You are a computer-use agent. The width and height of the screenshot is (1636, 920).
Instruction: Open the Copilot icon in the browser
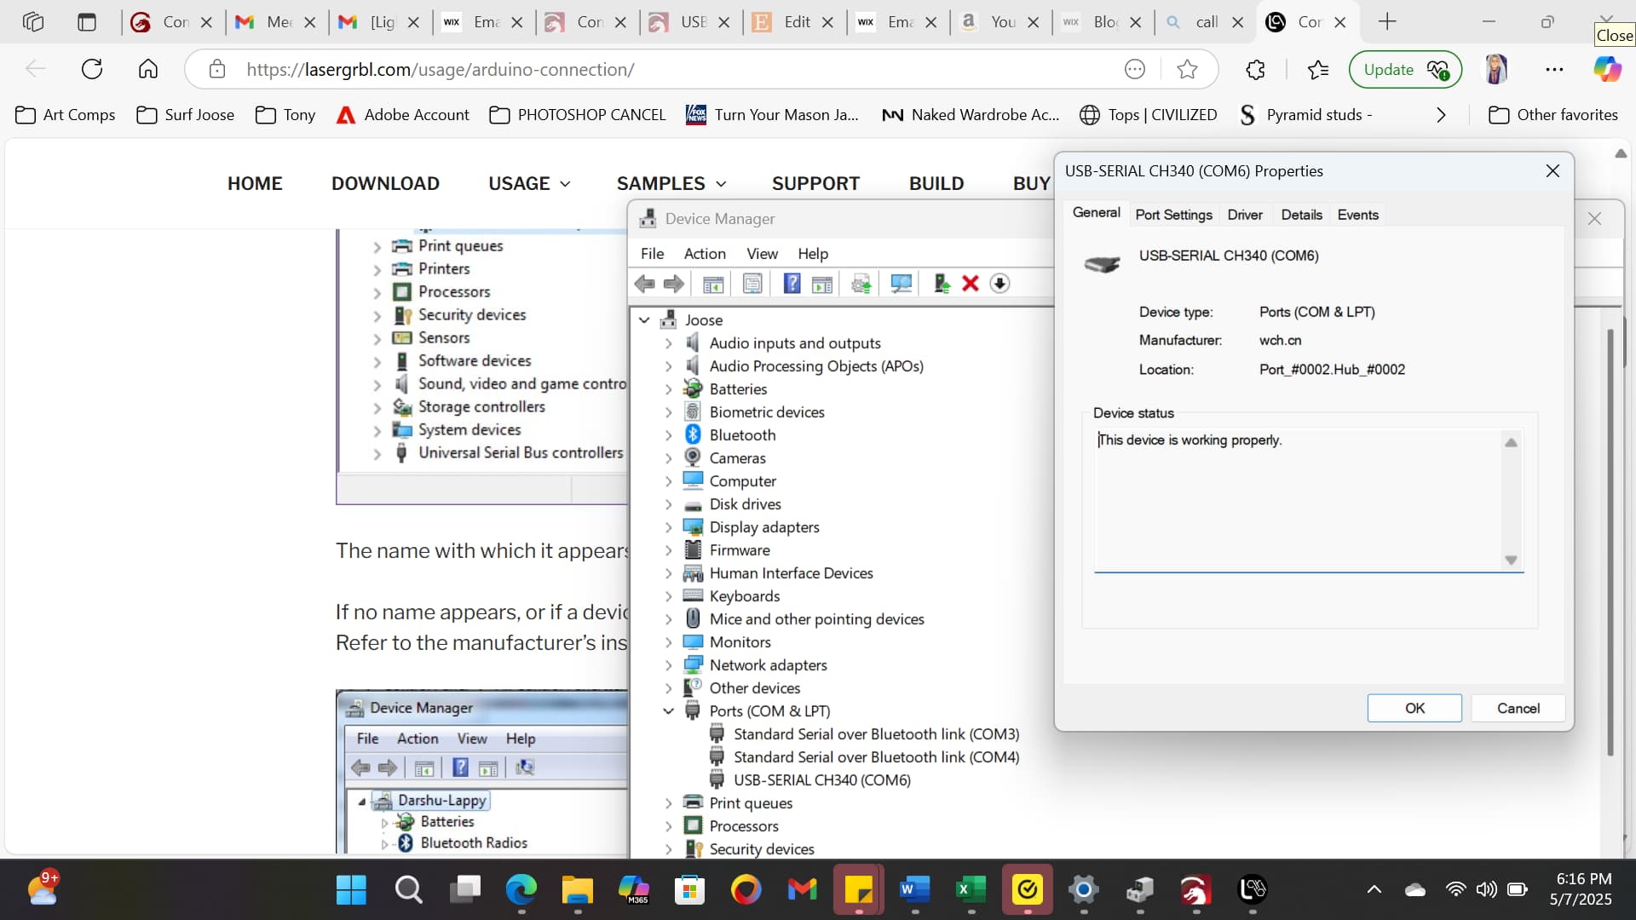click(1607, 69)
